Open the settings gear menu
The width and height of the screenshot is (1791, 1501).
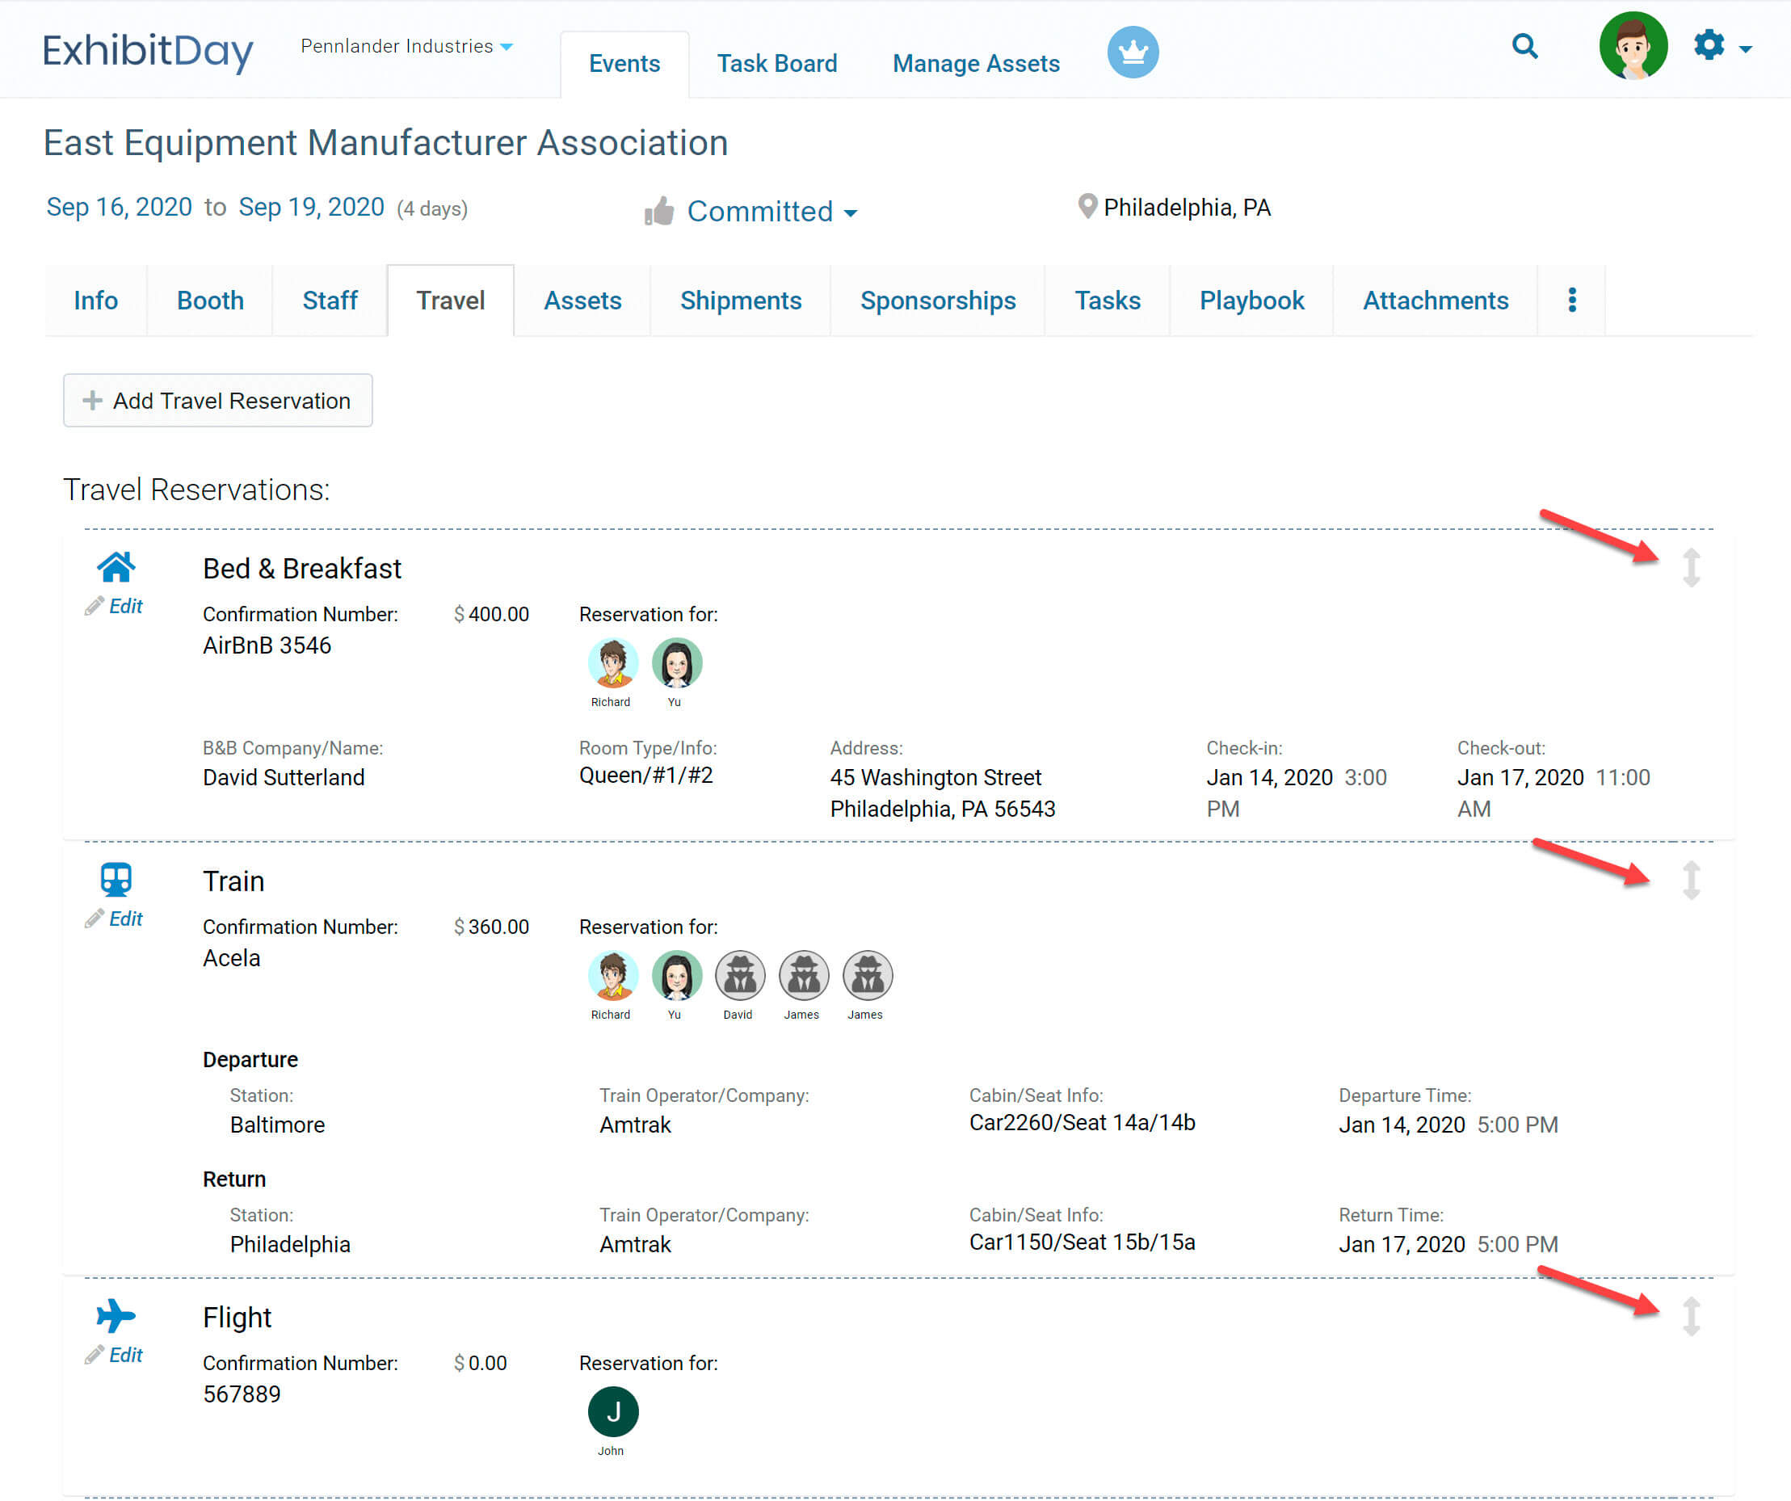(1712, 46)
